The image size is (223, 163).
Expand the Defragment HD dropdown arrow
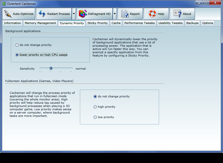coord(115,14)
